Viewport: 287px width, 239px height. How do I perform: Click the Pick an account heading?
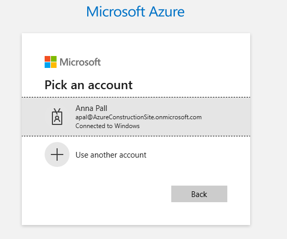tap(89, 85)
